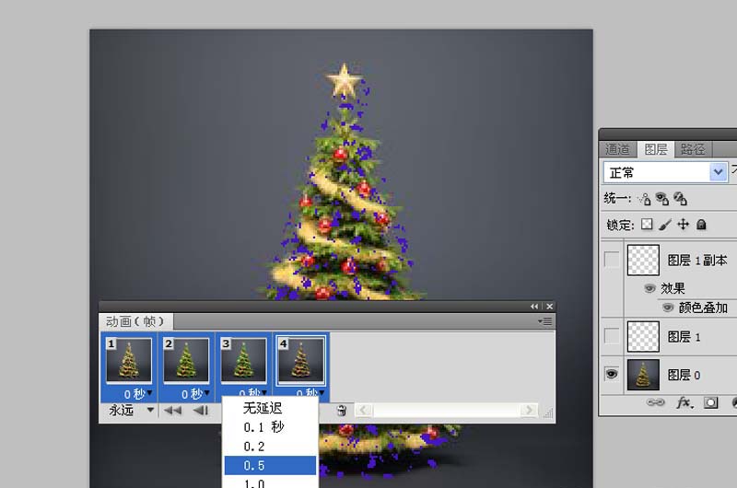Viewport: 737px width, 488px height.
Task: Toggle lock transparent pixels
Action: coord(648,225)
